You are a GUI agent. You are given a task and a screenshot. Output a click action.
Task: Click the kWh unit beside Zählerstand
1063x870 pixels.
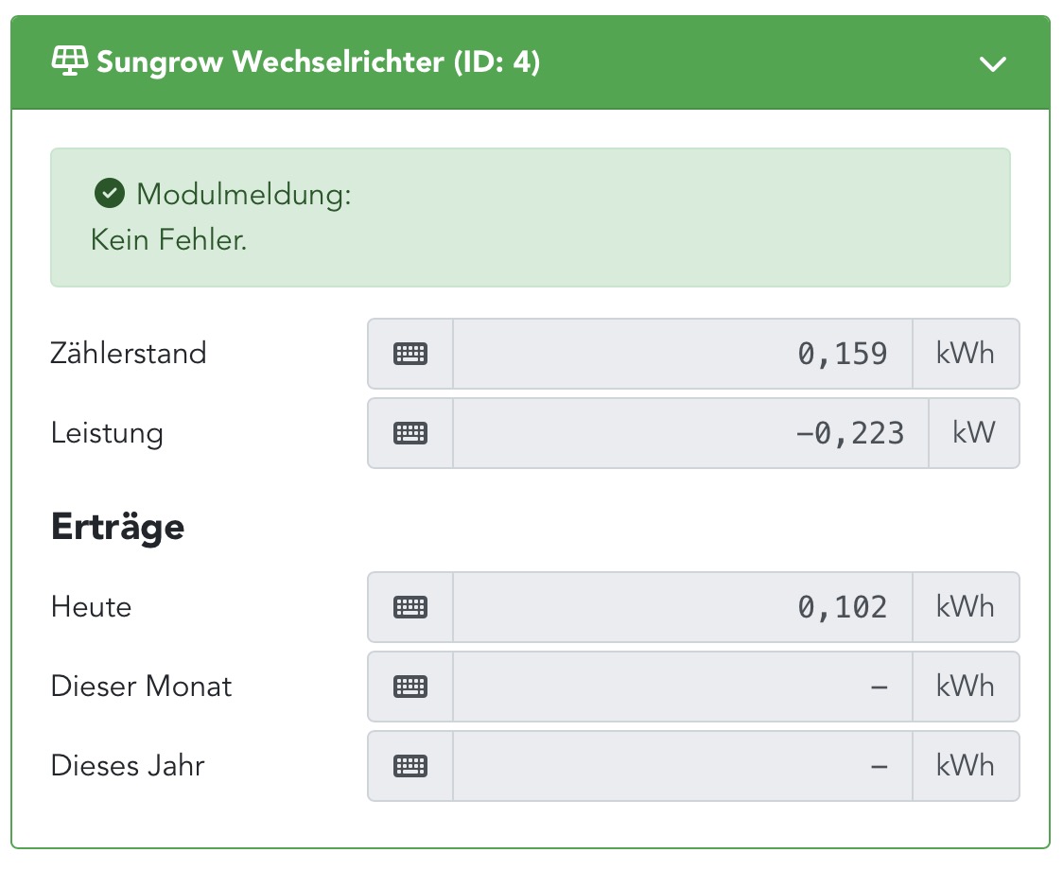tap(966, 354)
